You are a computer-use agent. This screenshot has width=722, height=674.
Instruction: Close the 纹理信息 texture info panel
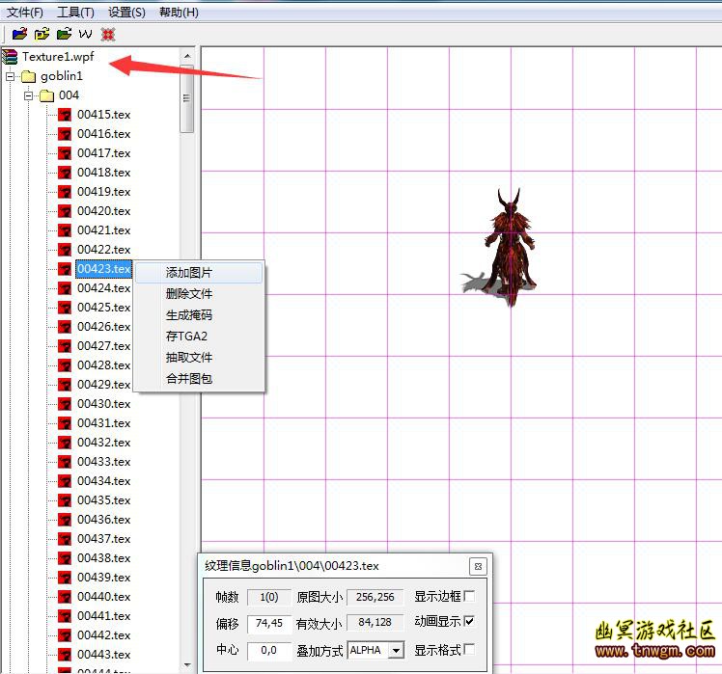[478, 566]
